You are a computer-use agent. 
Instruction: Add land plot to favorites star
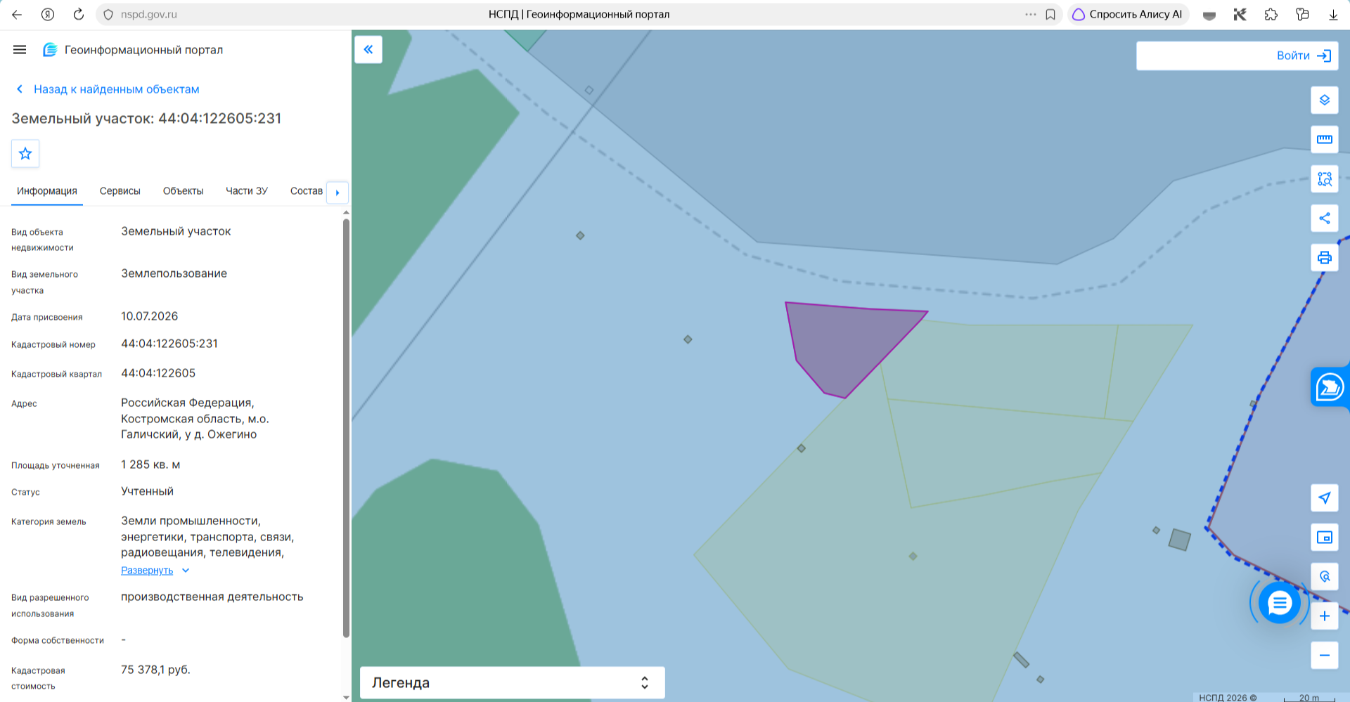[25, 153]
